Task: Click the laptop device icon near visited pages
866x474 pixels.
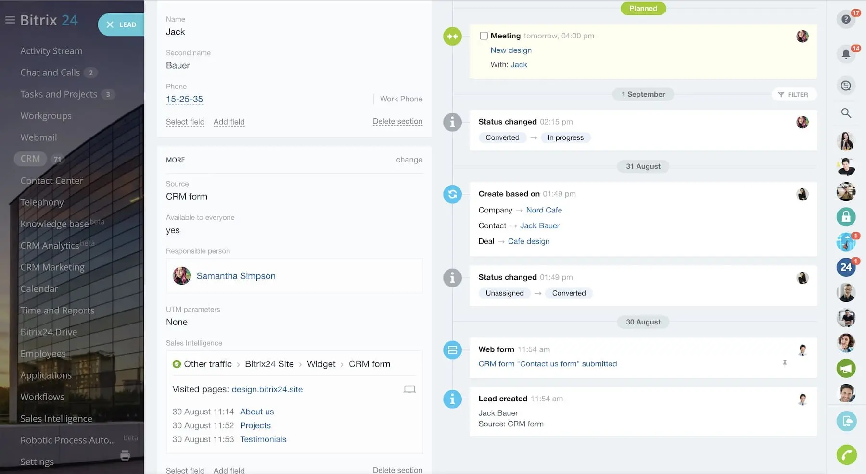Action: [x=409, y=389]
